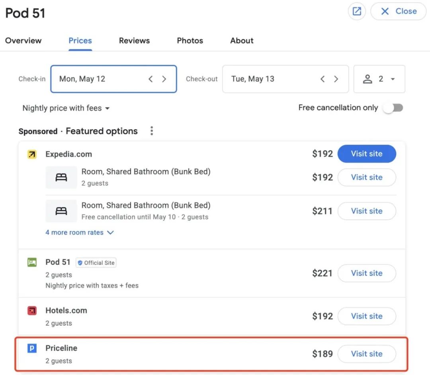The width and height of the screenshot is (430, 375).
Task: Click the 'Nightly price with taxes + fees' note
Action: pos(92,285)
